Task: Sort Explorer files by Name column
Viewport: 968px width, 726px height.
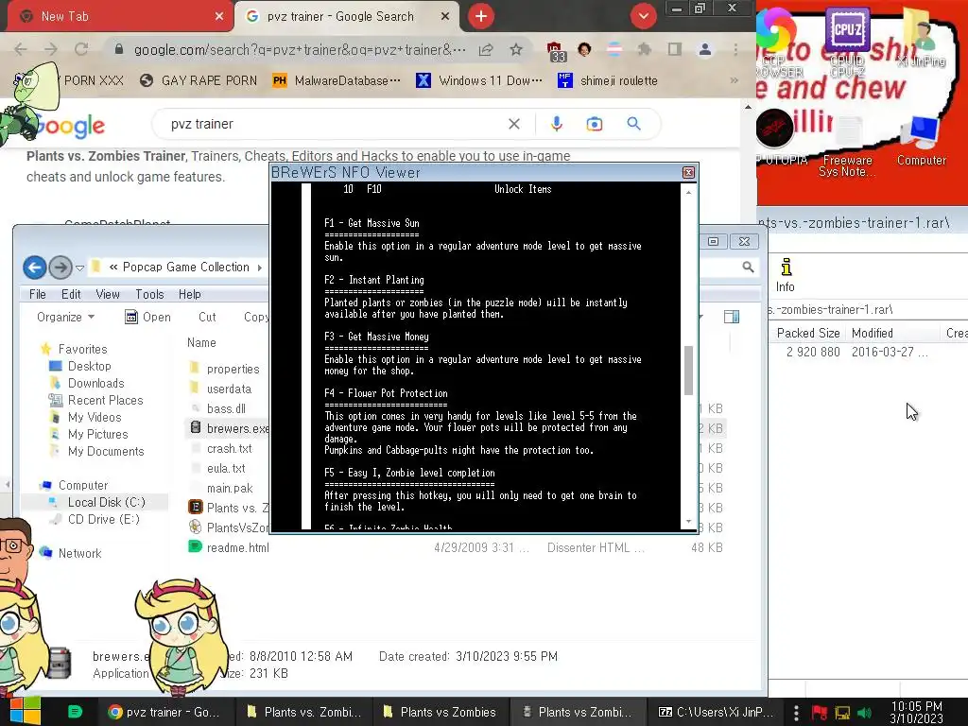Action: coord(201,342)
